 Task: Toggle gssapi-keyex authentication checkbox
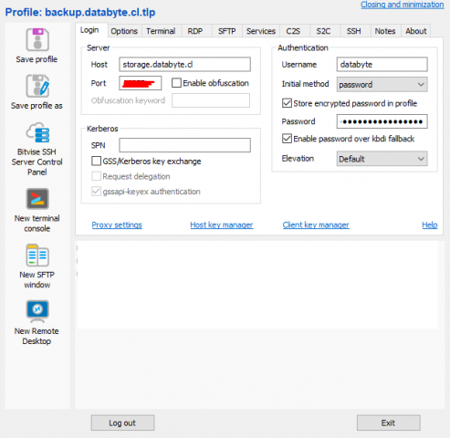[x=97, y=192]
